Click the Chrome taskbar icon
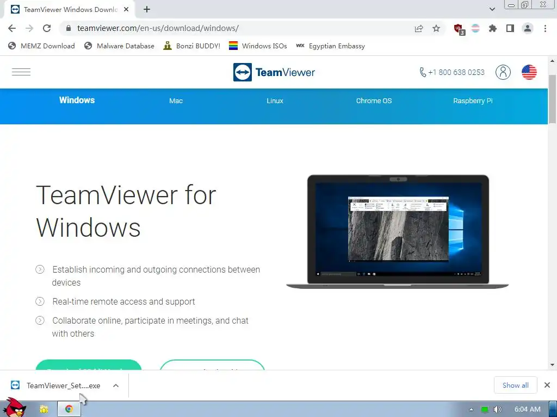Image resolution: width=557 pixels, height=417 pixels. click(x=69, y=409)
